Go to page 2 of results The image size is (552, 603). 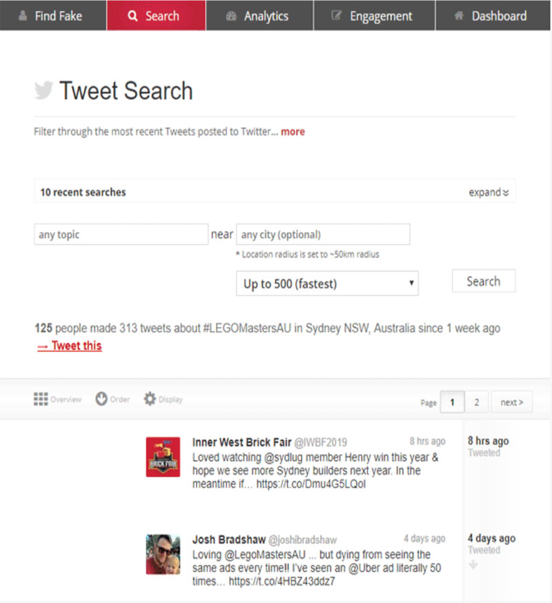(477, 402)
